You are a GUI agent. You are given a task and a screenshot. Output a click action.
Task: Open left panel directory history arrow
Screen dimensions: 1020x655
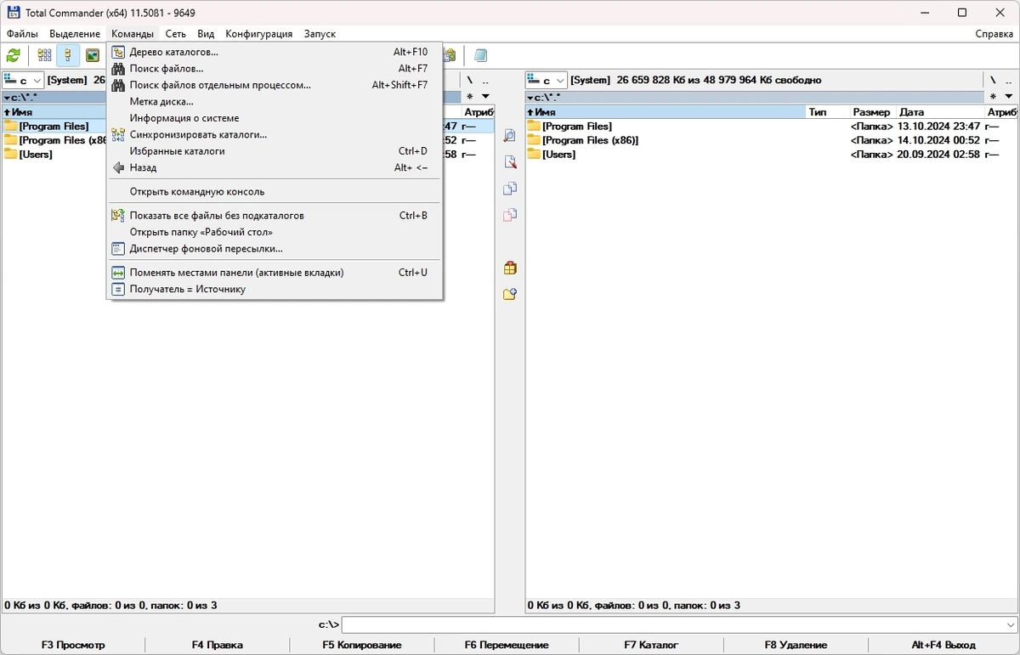pyautogui.click(x=485, y=97)
